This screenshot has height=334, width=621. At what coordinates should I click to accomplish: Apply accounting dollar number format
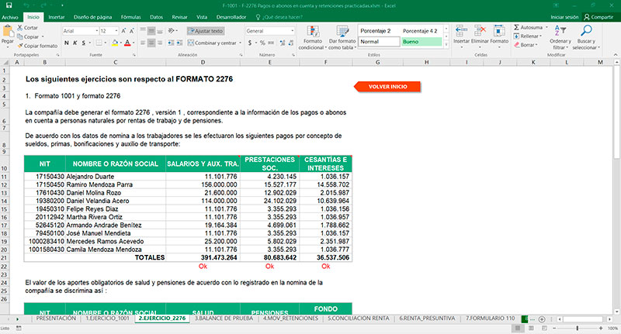coord(250,43)
